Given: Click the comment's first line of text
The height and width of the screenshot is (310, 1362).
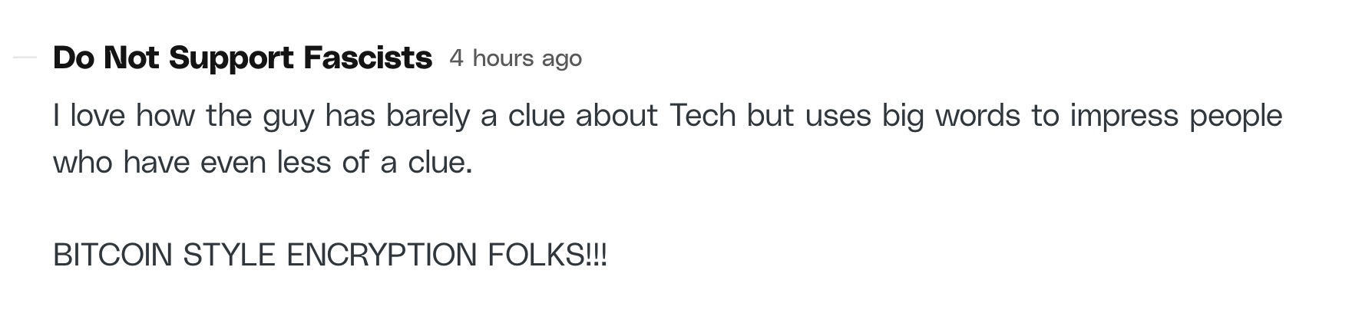Looking at the screenshot, I should pyautogui.click(x=668, y=116).
